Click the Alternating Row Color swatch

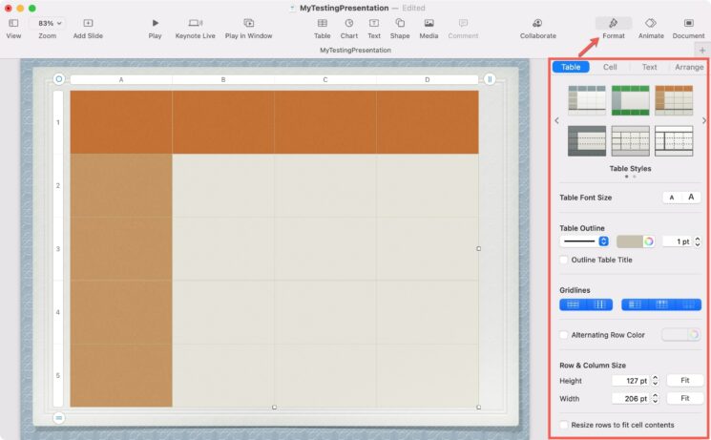(x=675, y=335)
